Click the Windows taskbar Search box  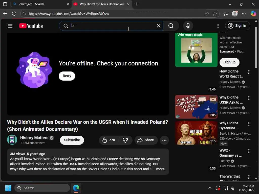pyautogui.click(x=42, y=188)
